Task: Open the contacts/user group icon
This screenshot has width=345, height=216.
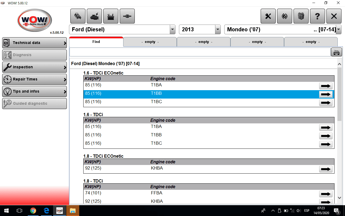Action: (x=301, y=16)
